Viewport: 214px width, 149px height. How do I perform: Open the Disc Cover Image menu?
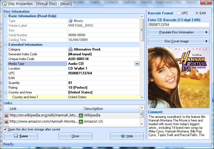(x=179, y=41)
